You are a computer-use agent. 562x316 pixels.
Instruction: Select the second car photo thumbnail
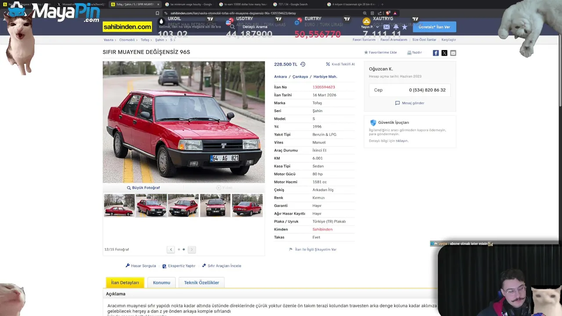tap(151, 205)
